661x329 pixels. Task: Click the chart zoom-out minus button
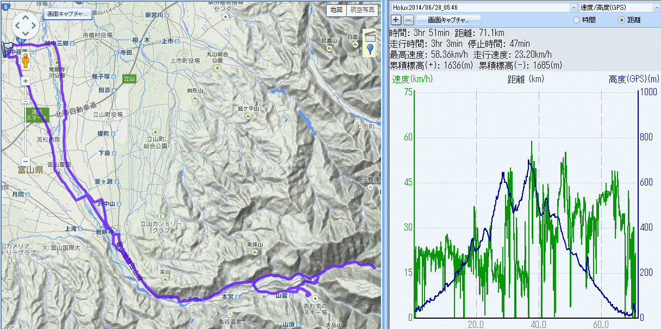[x=408, y=20]
